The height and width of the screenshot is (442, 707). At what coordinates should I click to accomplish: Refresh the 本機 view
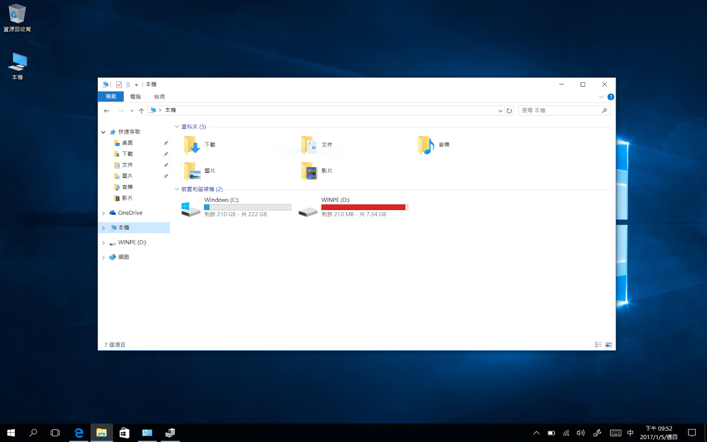pos(509,111)
